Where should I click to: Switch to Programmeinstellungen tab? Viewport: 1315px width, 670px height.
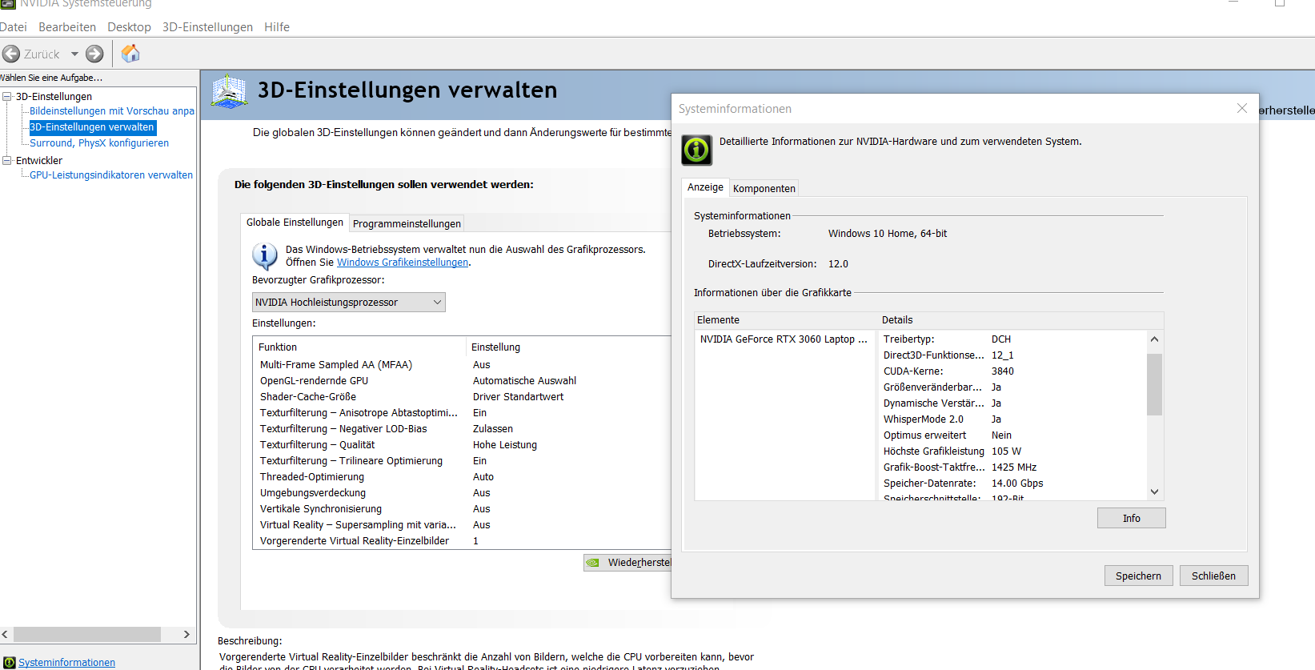point(407,223)
